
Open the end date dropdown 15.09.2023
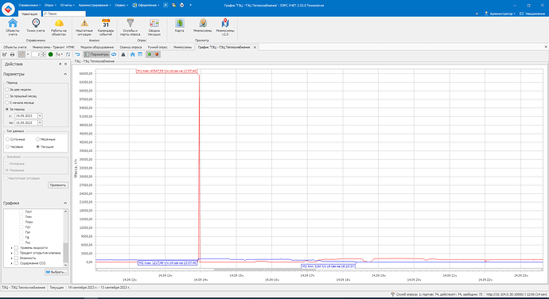tap(40, 123)
